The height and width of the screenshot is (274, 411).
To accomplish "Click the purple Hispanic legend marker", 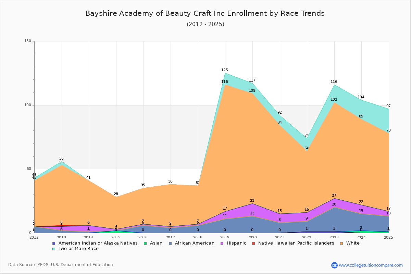I will coord(221,243).
